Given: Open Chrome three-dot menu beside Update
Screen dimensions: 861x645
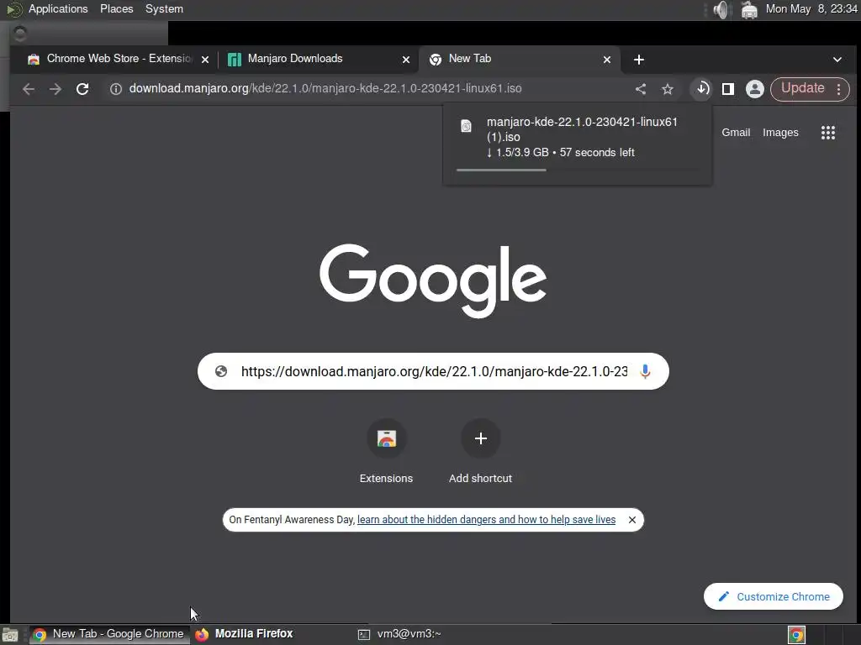Looking at the screenshot, I should pos(838,89).
